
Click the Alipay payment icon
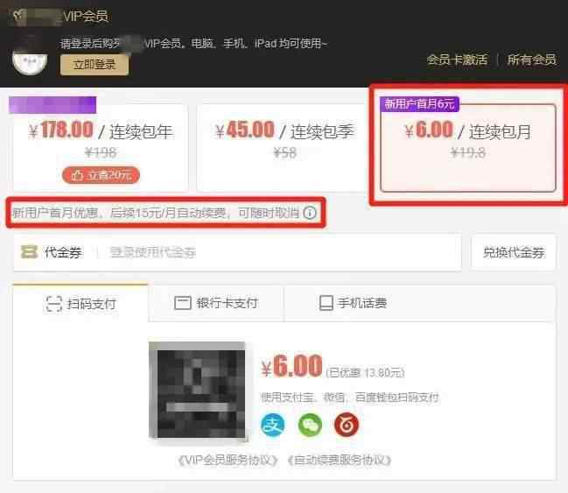point(273,425)
